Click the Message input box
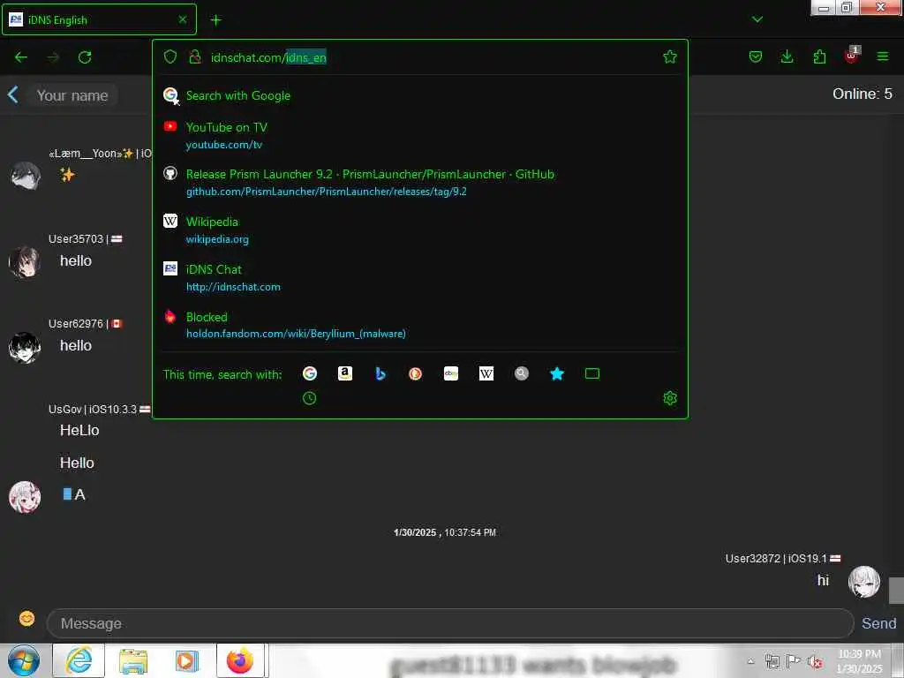 pos(449,623)
